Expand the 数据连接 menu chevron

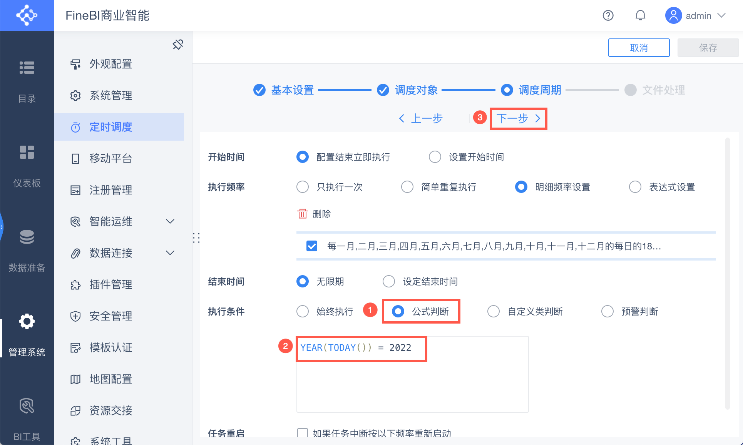point(170,253)
